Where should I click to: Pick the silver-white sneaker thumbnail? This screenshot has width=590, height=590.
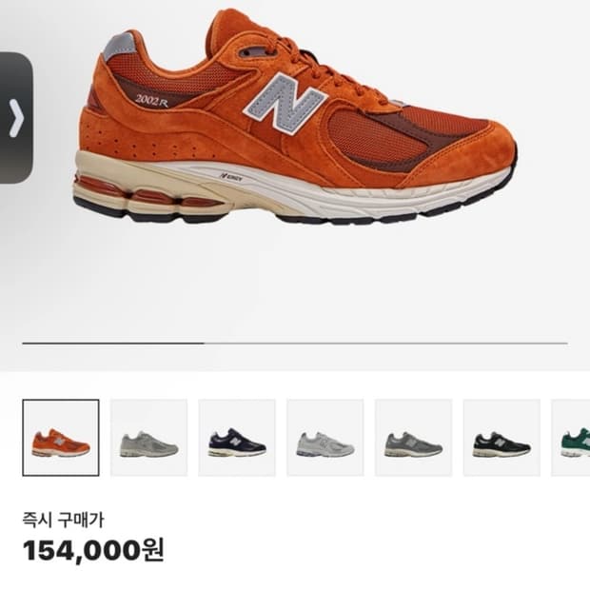[x=325, y=438]
